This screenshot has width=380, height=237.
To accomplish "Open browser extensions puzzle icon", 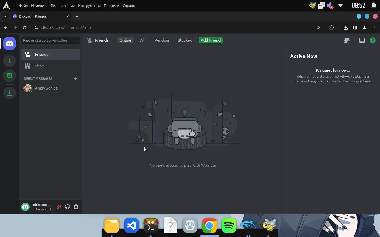I will pos(332,28).
